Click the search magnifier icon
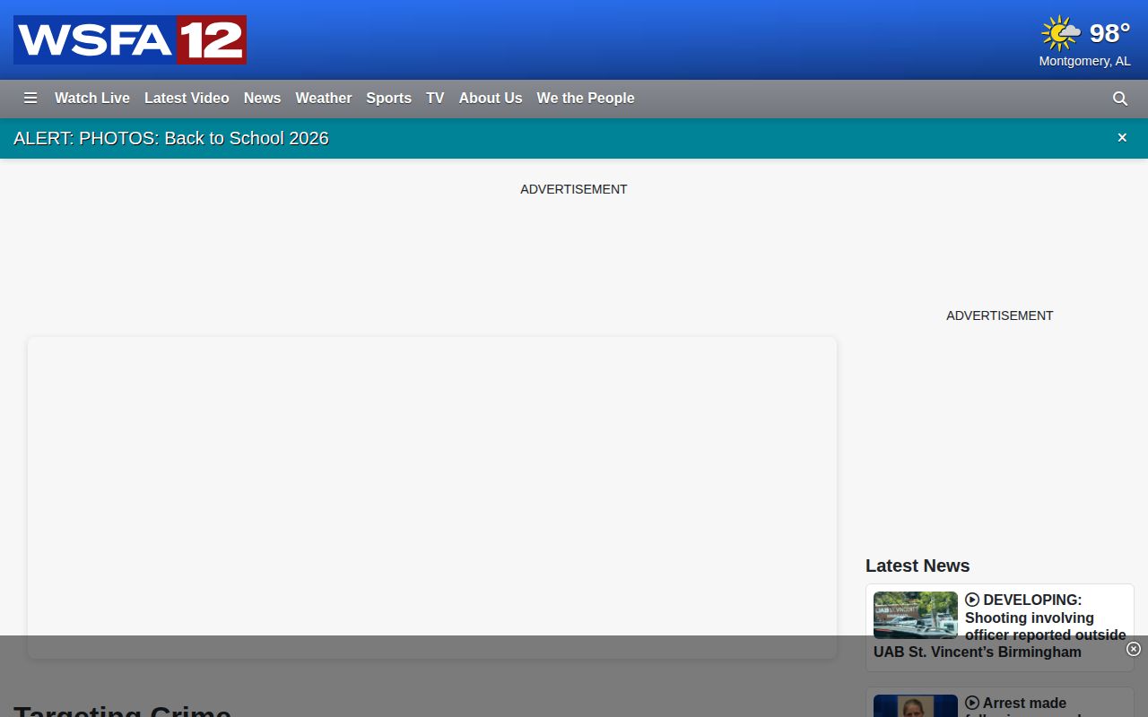The height and width of the screenshot is (717, 1148). click(1120, 99)
